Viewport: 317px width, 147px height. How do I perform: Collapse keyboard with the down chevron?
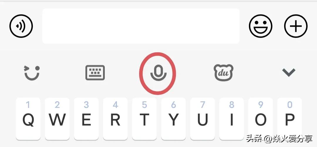pos(289,73)
